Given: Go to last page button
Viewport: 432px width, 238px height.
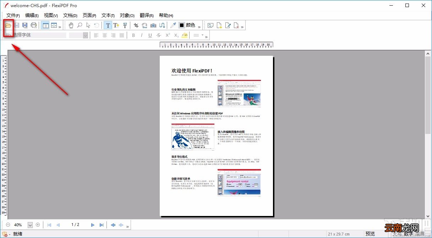Looking at the screenshot, I should point(102,225).
